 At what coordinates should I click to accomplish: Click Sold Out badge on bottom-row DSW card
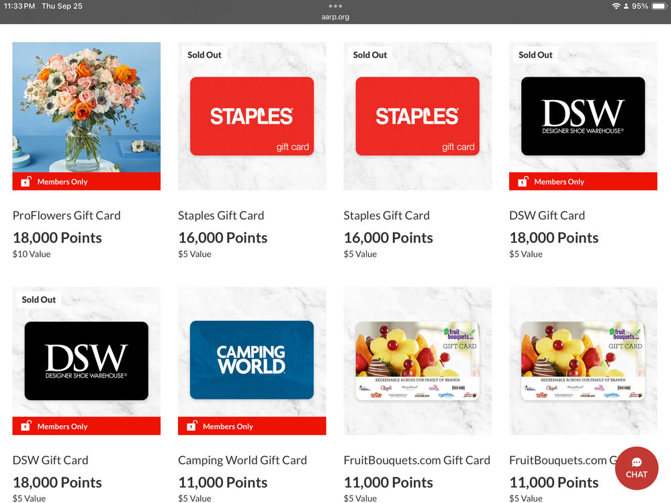pyautogui.click(x=39, y=300)
